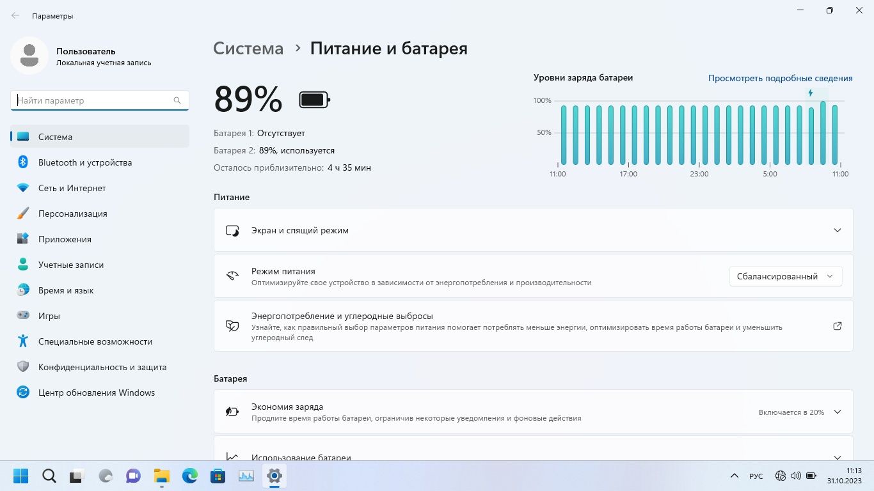Click the Приложения apps icon
Image resolution: width=874 pixels, height=491 pixels.
point(23,239)
